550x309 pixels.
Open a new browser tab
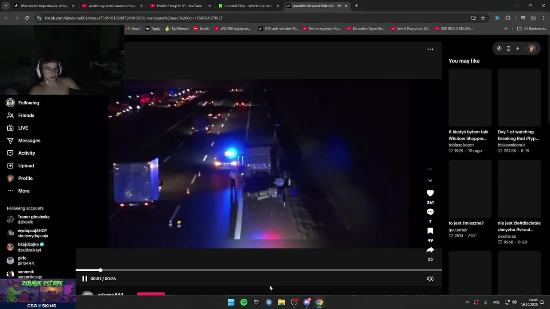coord(356,6)
